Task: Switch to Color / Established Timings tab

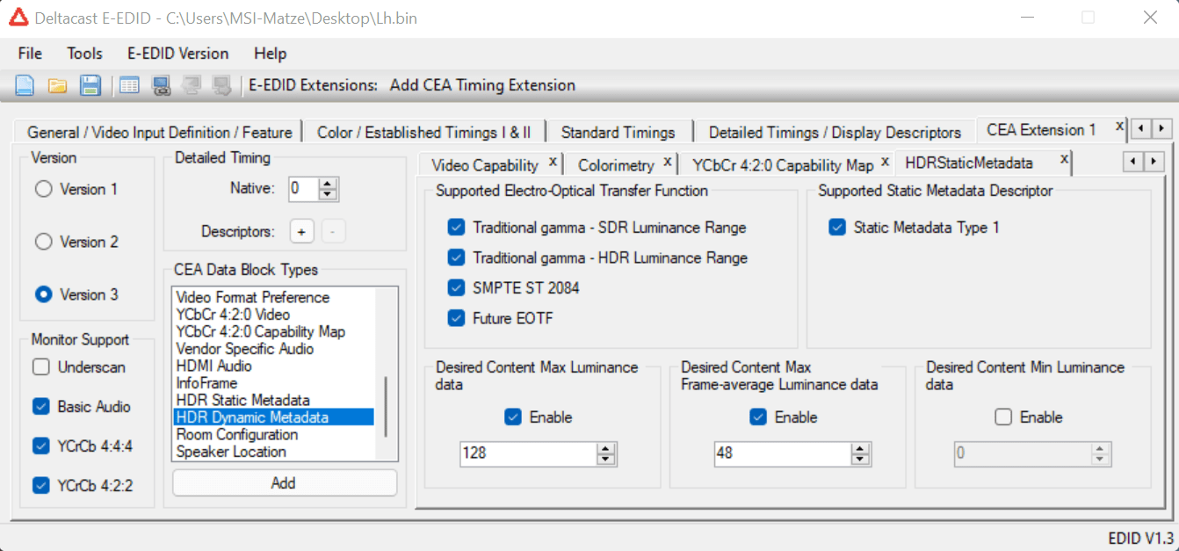Action: coord(424,132)
